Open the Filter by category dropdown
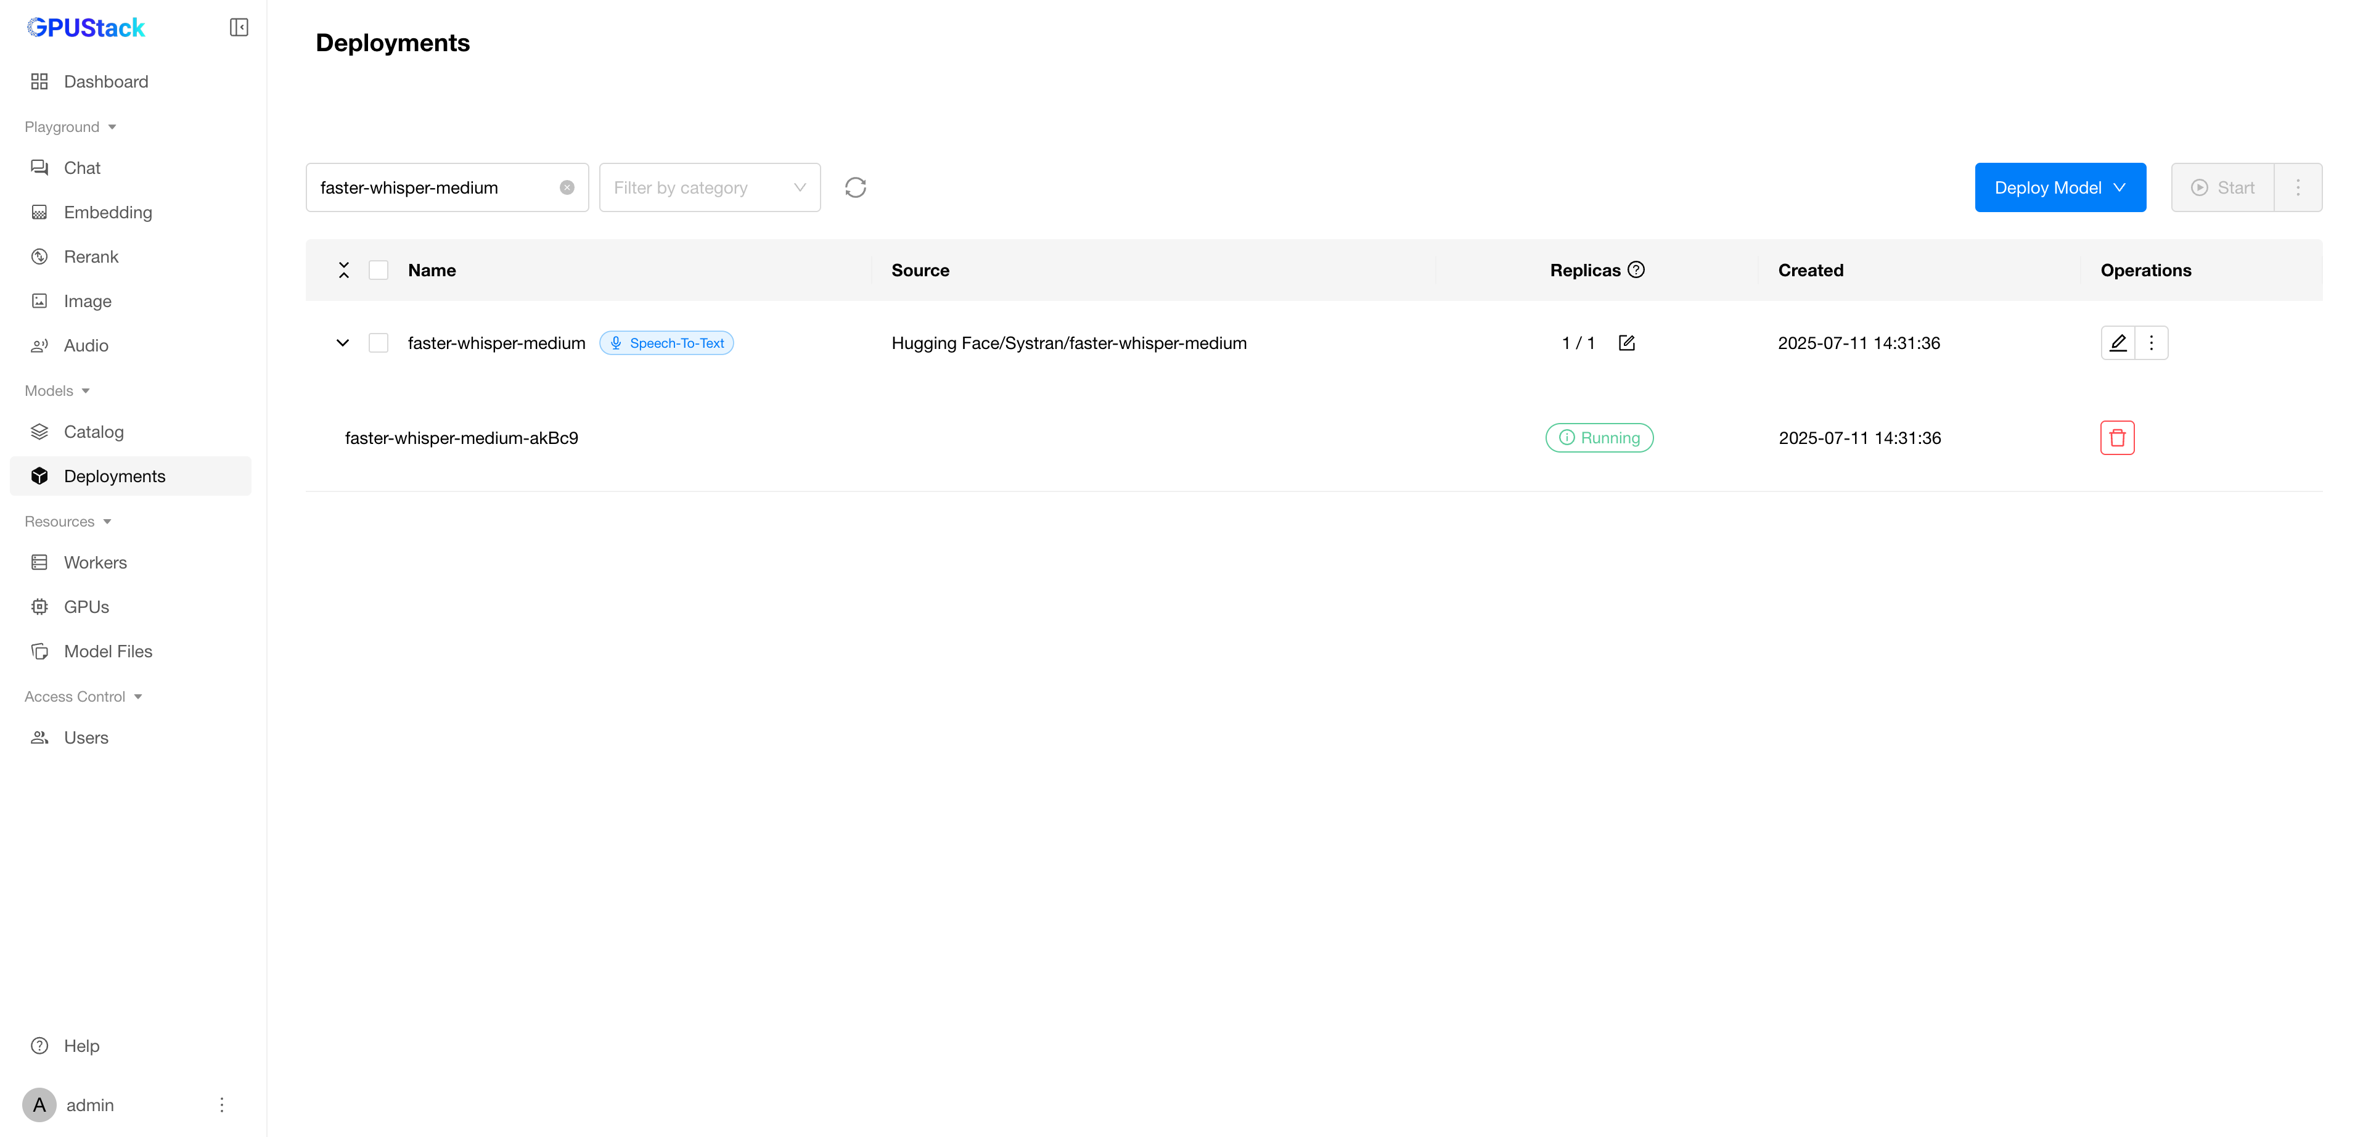 click(710, 187)
